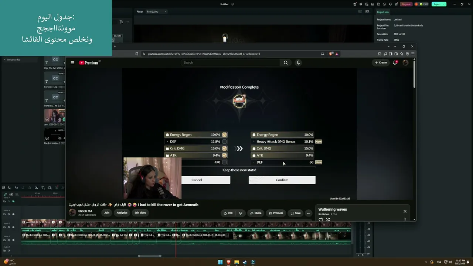Open the browser wallet icon

coord(396,54)
